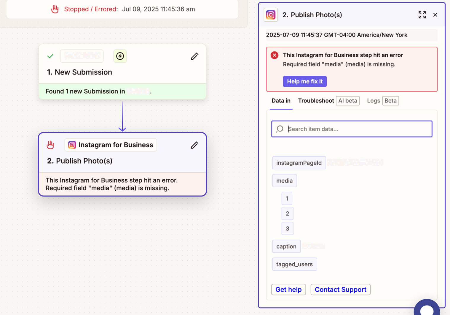Click the red X error icon
Viewport: 450px width, 315px height.
pyautogui.click(x=275, y=55)
